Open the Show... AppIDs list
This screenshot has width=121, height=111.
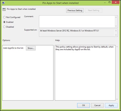coord(31,48)
